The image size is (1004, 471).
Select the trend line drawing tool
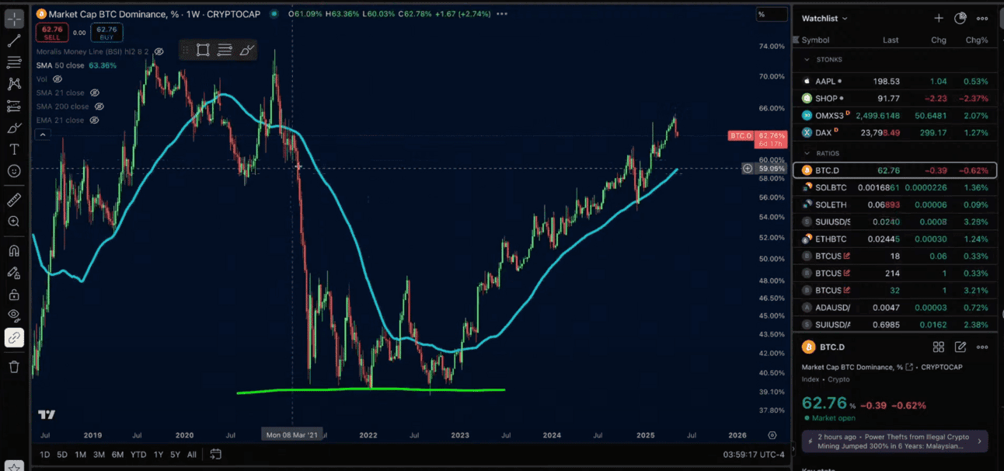[14, 40]
